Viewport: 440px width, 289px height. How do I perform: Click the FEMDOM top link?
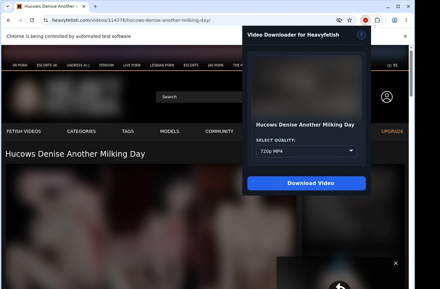[106, 65]
